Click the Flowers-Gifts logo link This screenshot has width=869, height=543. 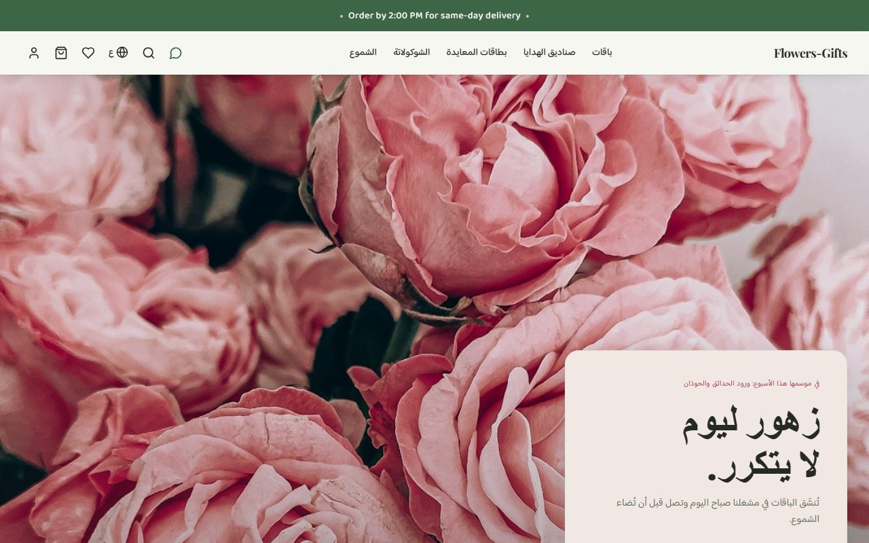(x=811, y=53)
